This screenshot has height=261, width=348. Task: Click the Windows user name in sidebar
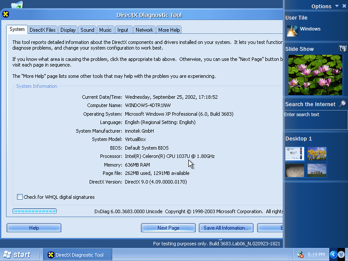click(x=310, y=29)
